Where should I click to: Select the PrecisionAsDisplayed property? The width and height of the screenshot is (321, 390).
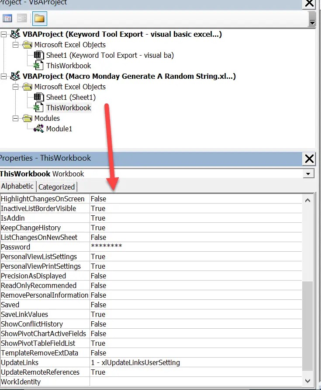click(34, 276)
